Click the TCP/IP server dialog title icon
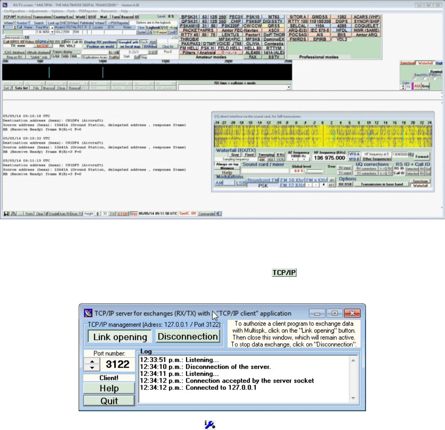The height and width of the screenshot is (430, 445). [x=88, y=313]
